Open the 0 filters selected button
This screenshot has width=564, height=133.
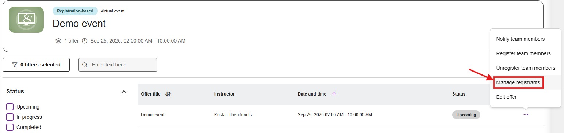click(x=36, y=65)
